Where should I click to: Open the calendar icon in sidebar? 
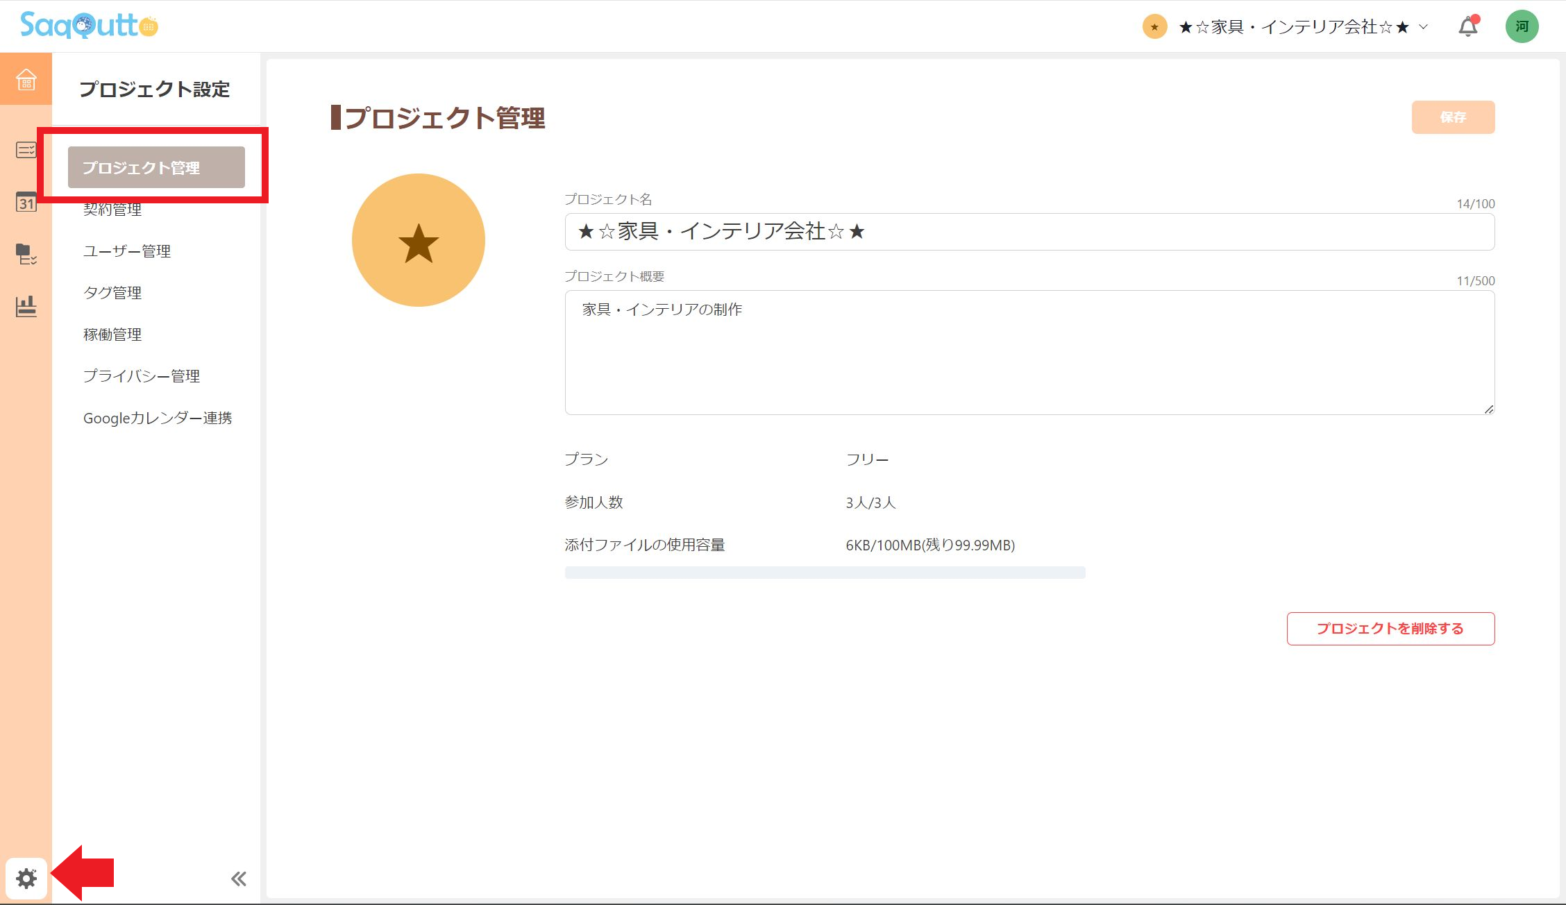click(26, 203)
